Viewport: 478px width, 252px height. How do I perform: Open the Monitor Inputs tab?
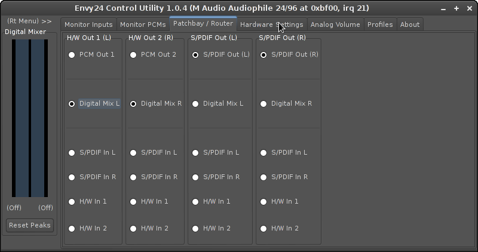[x=88, y=24]
